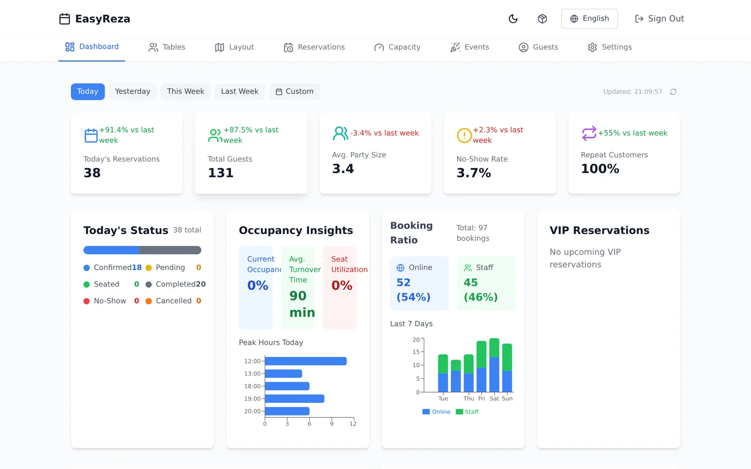The width and height of the screenshot is (751, 469).
Task: Go to the Reservations tab
Action: pyautogui.click(x=314, y=47)
